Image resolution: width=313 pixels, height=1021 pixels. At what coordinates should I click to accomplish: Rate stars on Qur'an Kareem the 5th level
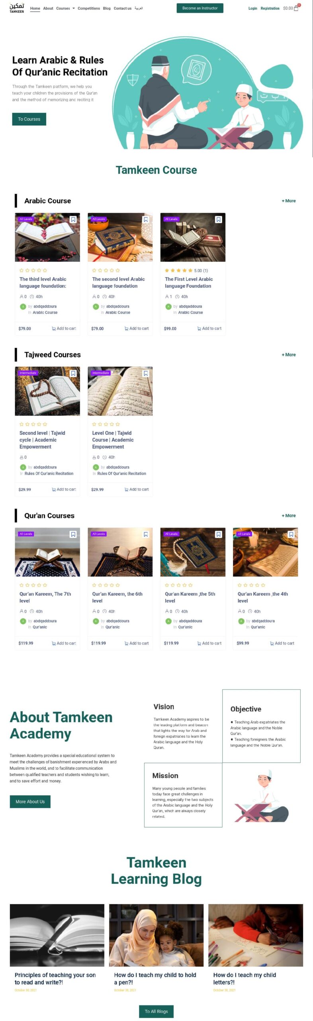(179, 585)
